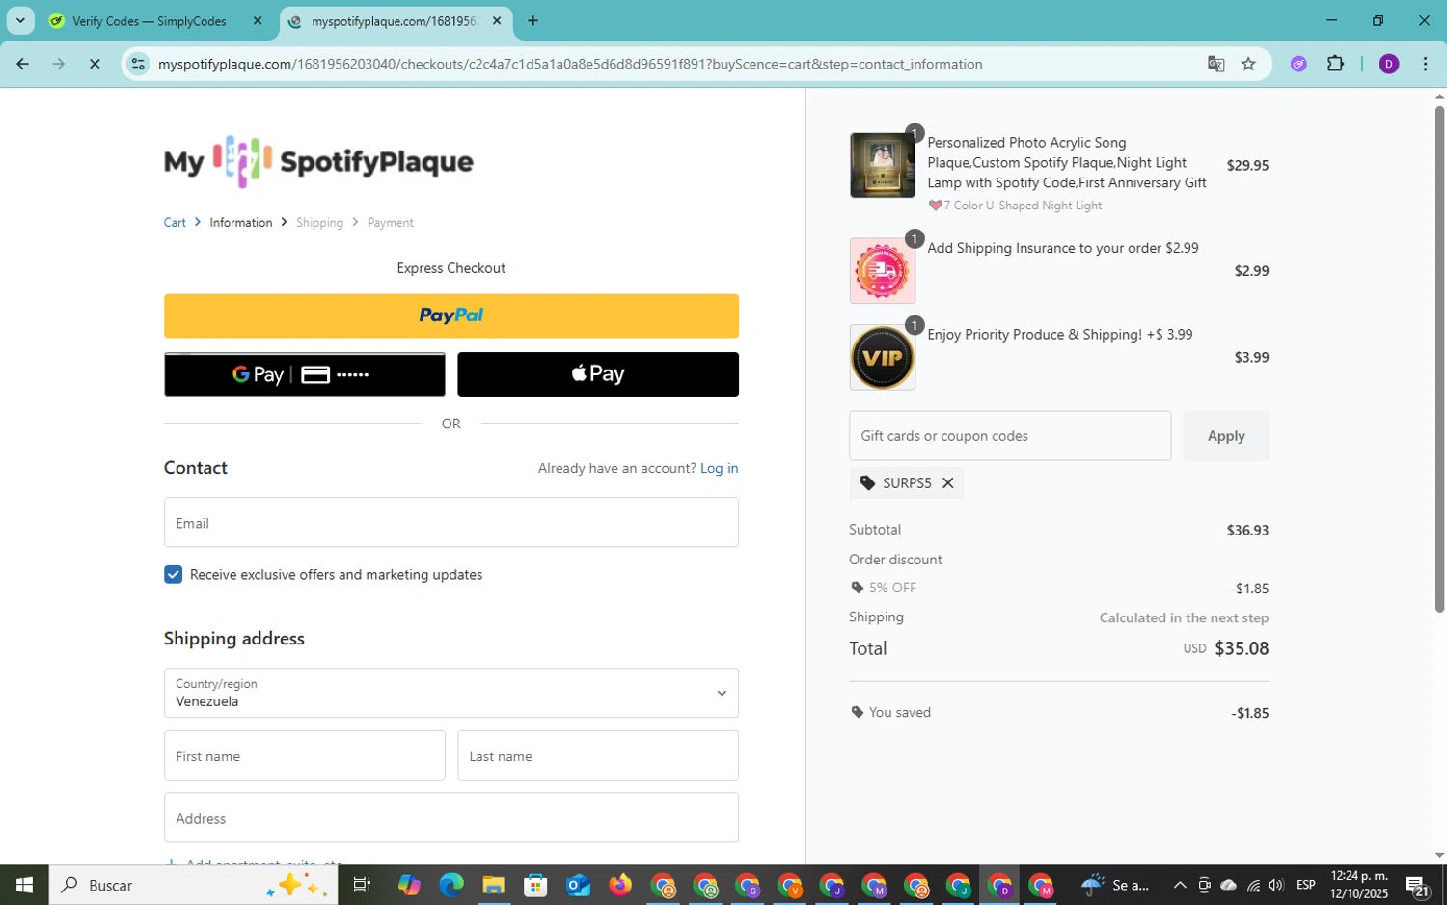Open Wi-Fi network settings in tray

(x=1252, y=885)
